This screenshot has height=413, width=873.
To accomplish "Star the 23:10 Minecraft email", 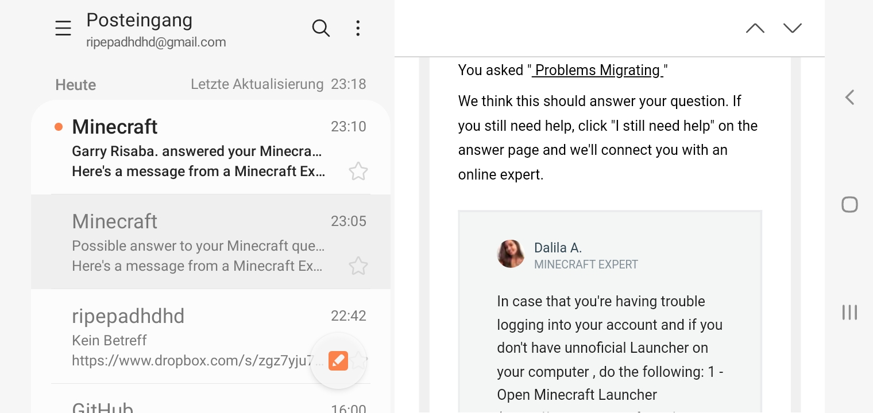I will pos(358,171).
